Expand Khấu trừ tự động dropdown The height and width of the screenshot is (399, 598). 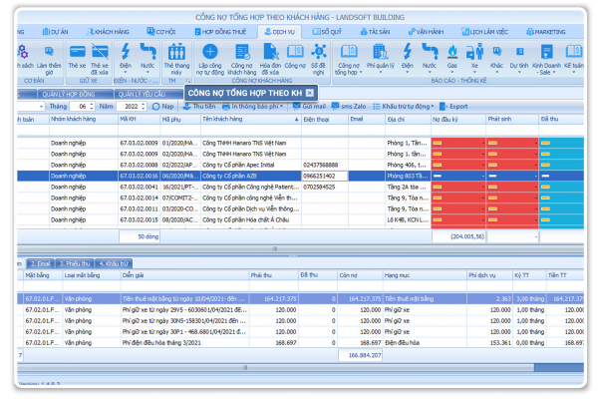[435, 106]
